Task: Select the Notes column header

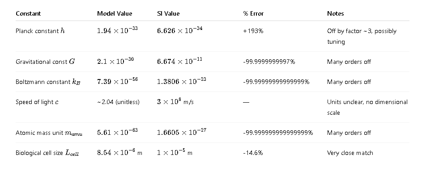Action: pyautogui.click(x=335, y=13)
